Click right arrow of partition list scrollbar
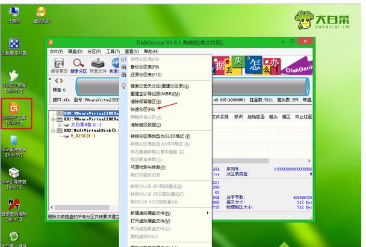This screenshot has height=247, width=366. click(x=309, y=161)
